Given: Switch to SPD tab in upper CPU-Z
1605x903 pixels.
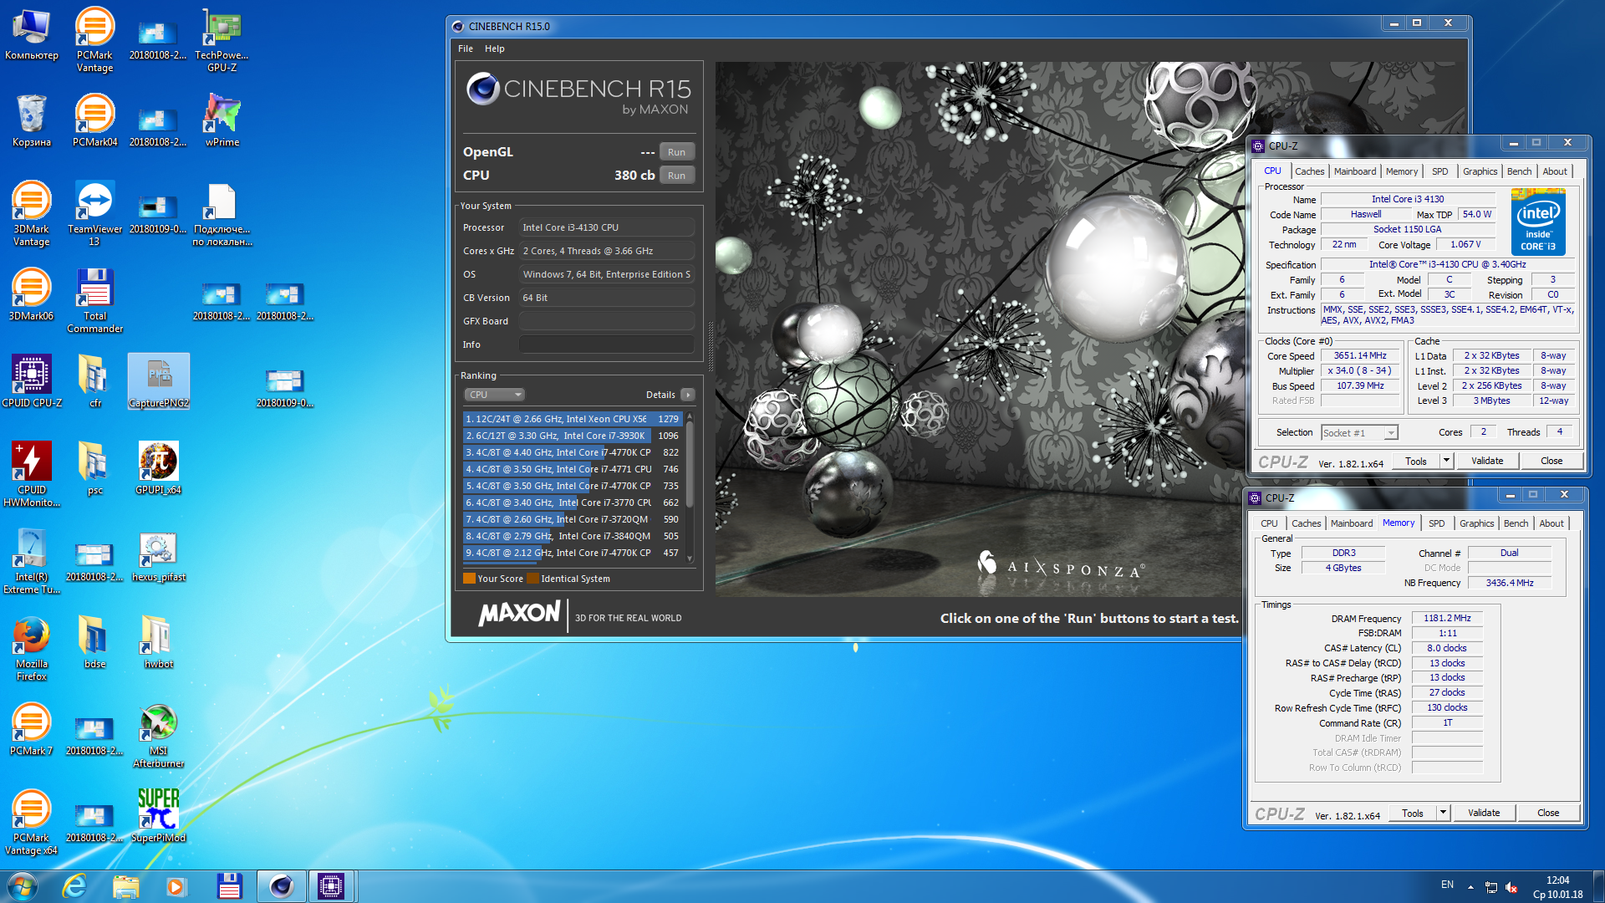Looking at the screenshot, I should tap(1439, 171).
